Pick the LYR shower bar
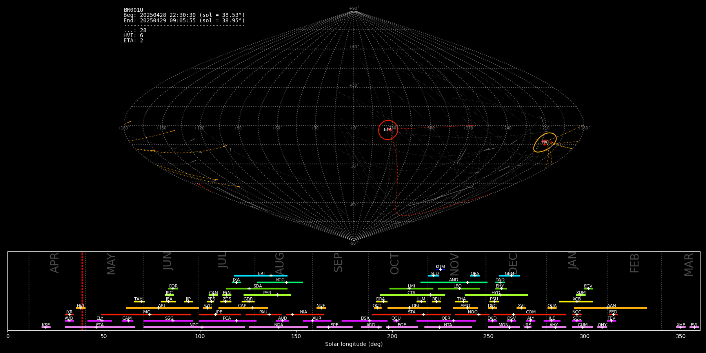Viewport: 706px width, 353px height. click(x=69, y=315)
